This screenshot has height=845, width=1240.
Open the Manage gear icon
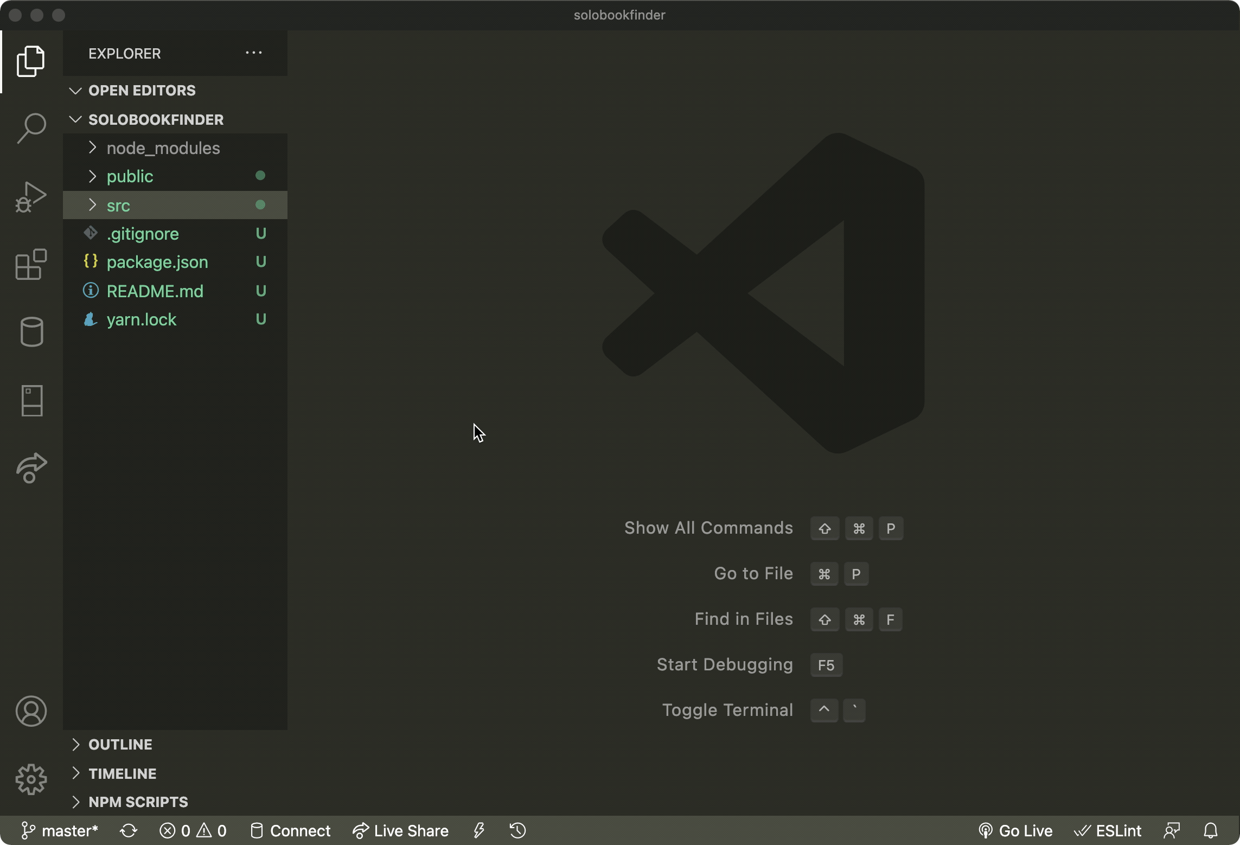click(x=31, y=779)
